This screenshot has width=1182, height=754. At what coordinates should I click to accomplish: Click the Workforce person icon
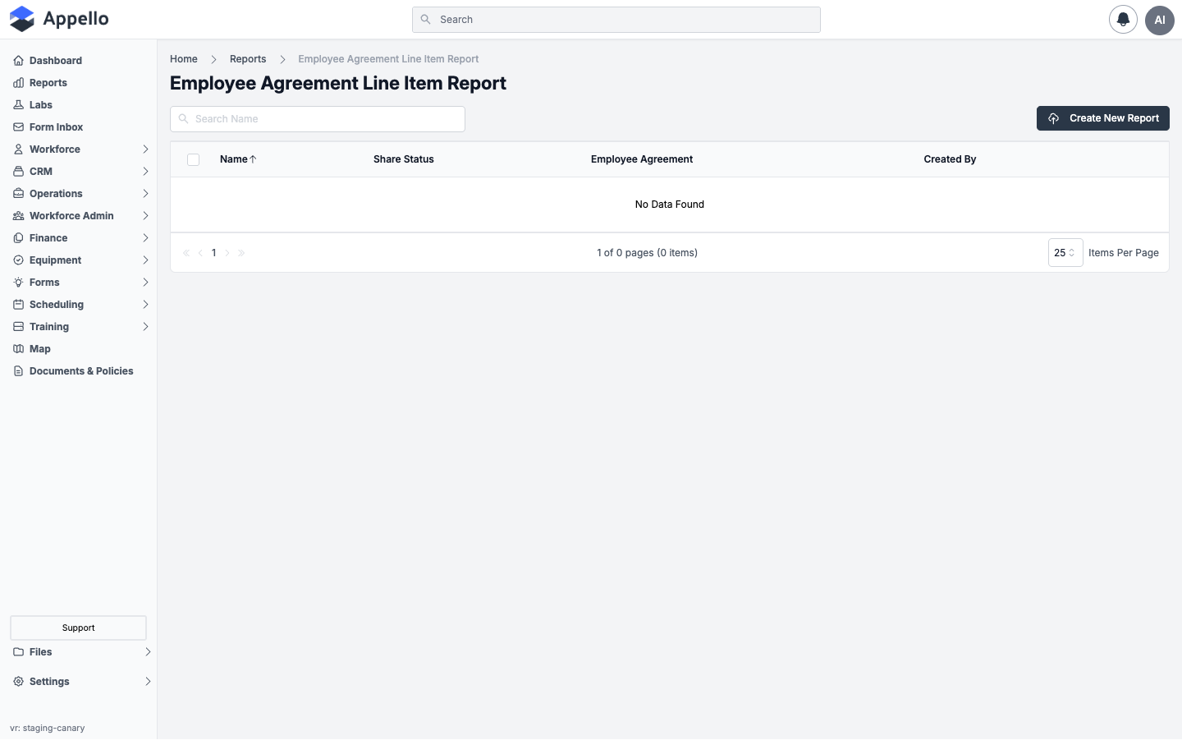click(x=18, y=149)
